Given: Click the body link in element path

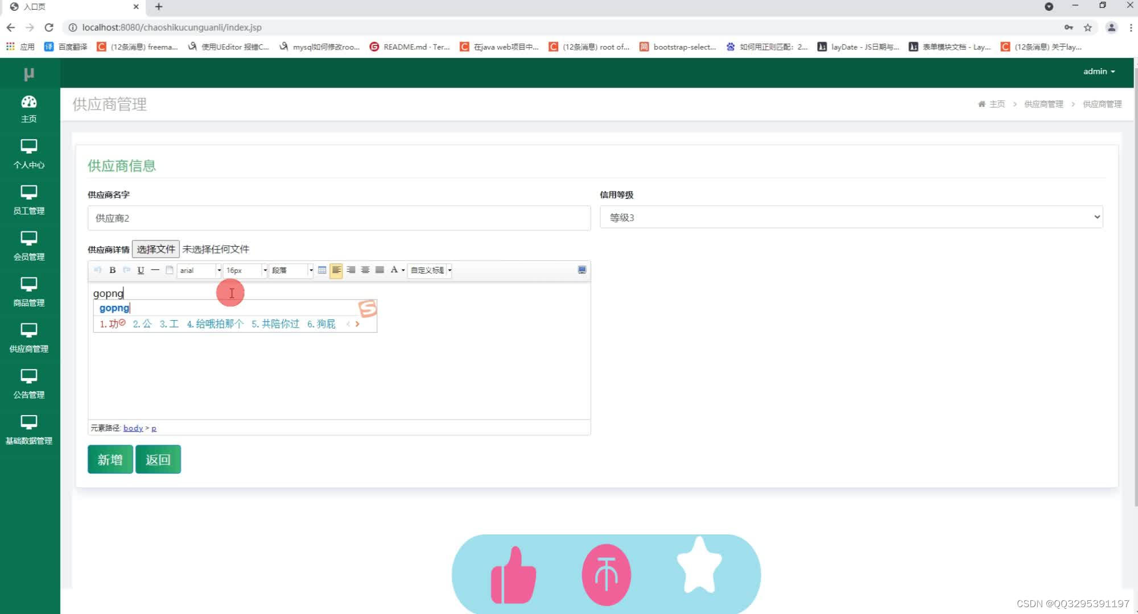Looking at the screenshot, I should point(133,428).
